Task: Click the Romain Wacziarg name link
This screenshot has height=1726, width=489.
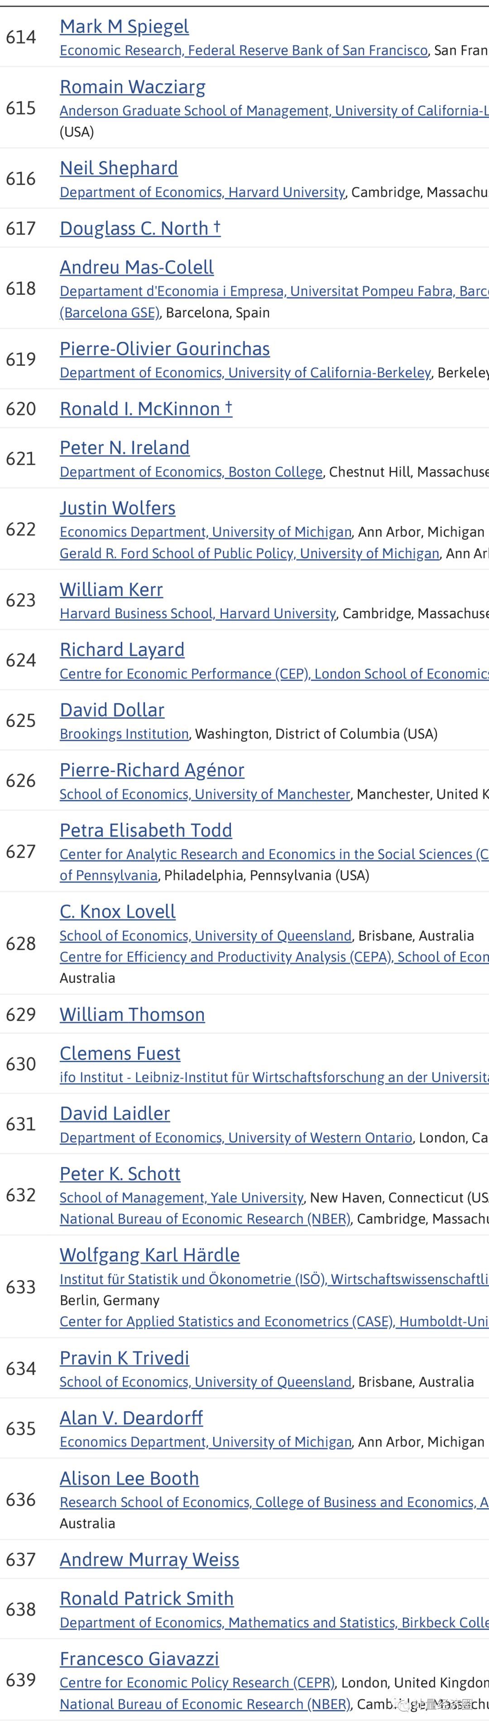Action: 133,87
